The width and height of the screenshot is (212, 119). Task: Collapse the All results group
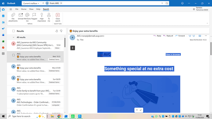(x=14, y=37)
